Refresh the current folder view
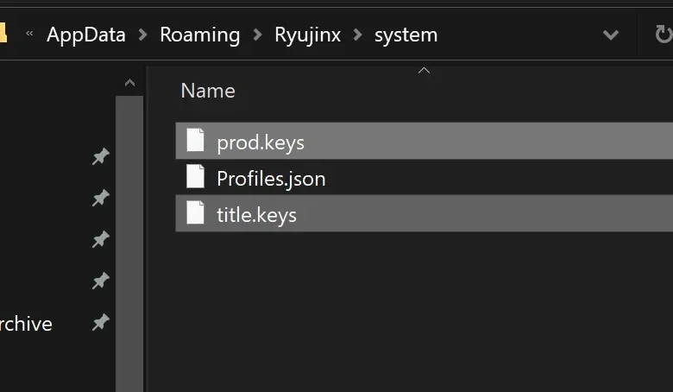This screenshot has width=673, height=392. click(663, 35)
